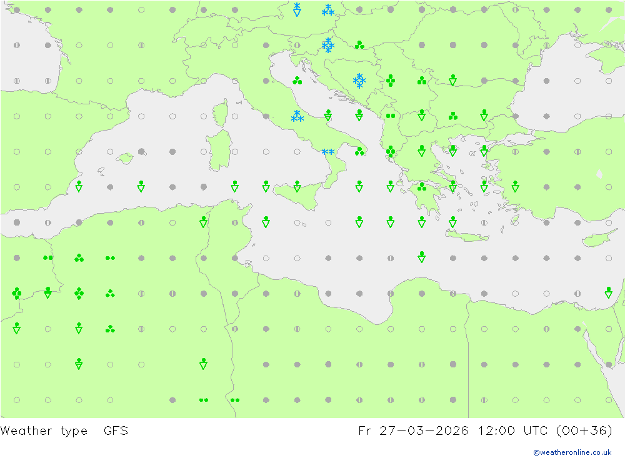This screenshot has height=458, width=625.
Task: Click the three-dot rain symbol over Peloponnese
Action: (422, 186)
